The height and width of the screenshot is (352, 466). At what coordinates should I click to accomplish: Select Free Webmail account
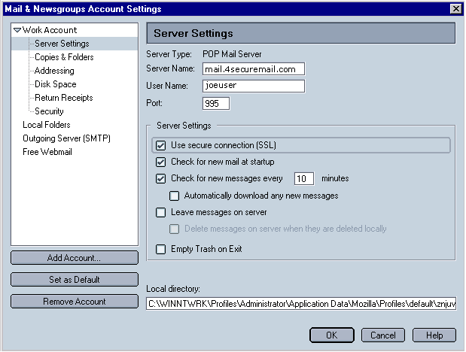click(47, 152)
